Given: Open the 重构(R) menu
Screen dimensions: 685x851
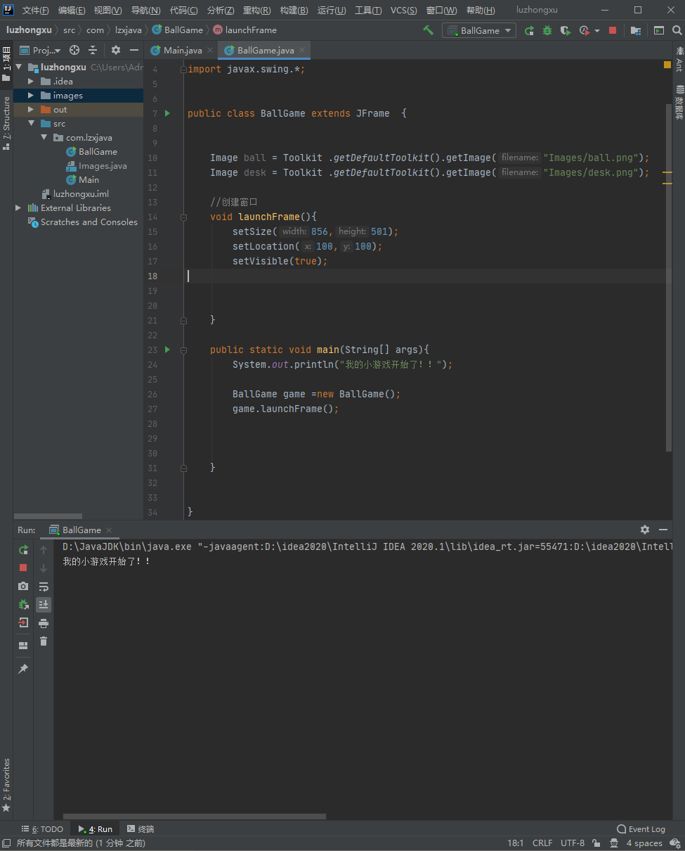Looking at the screenshot, I should pyautogui.click(x=256, y=11).
